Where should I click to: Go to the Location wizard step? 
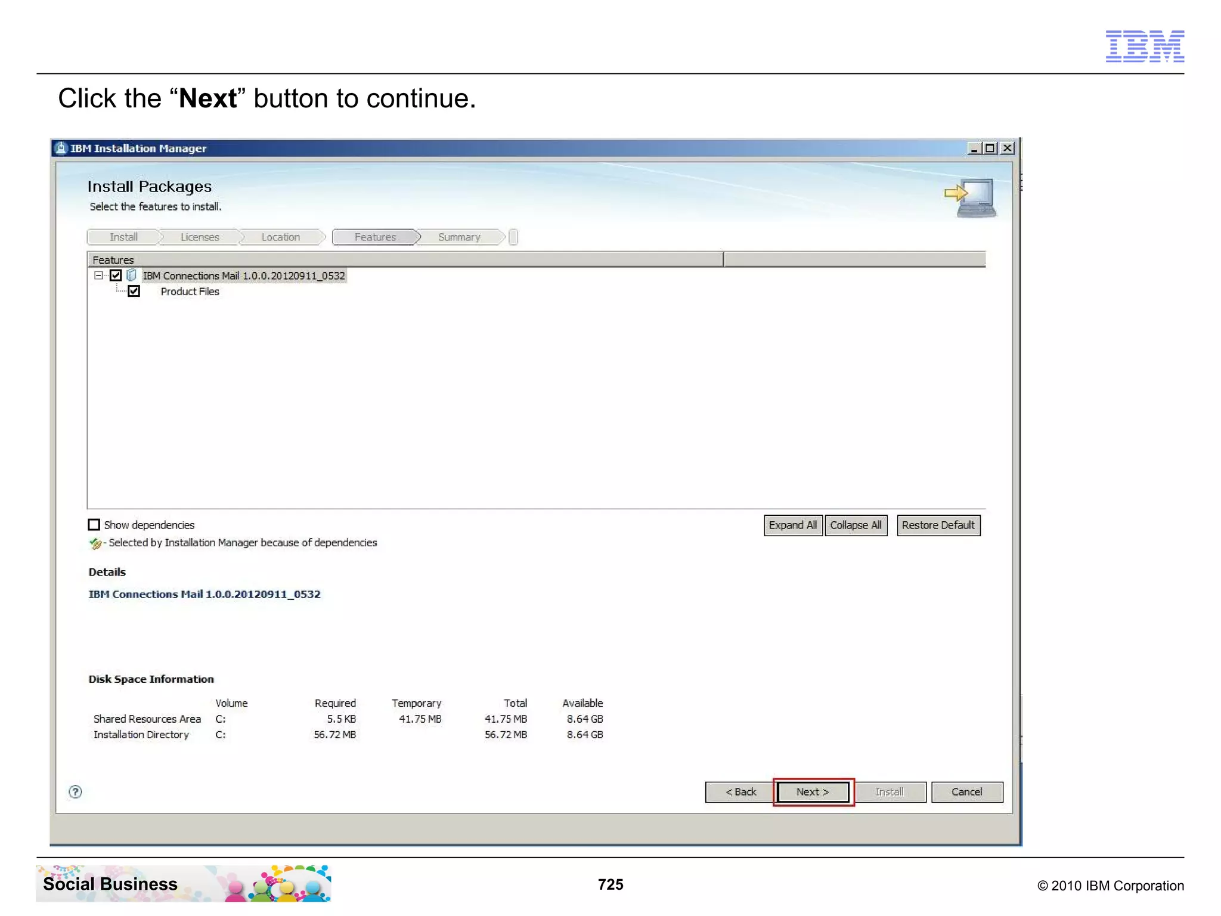(x=281, y=237)
